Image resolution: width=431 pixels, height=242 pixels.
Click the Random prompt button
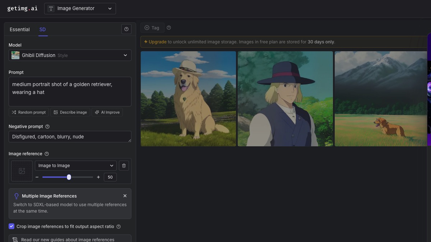(29, 112)
